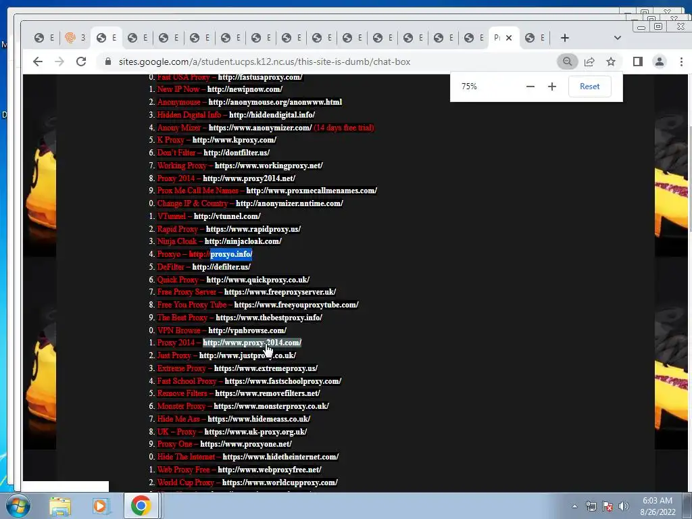Screen dimensions: 692x519
Task: Open the hidetheinternet.com link
Action: pyautogui.click(x=280, y=457)
